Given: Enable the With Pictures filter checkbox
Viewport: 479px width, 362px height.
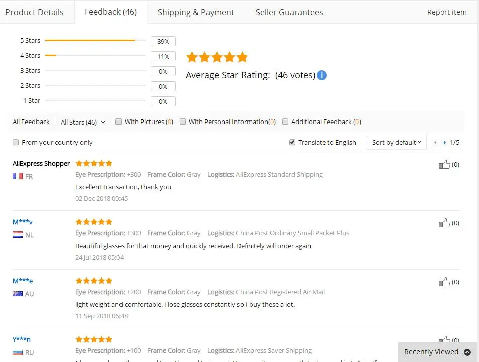Looking at the screenshot, I should [118, 122].
